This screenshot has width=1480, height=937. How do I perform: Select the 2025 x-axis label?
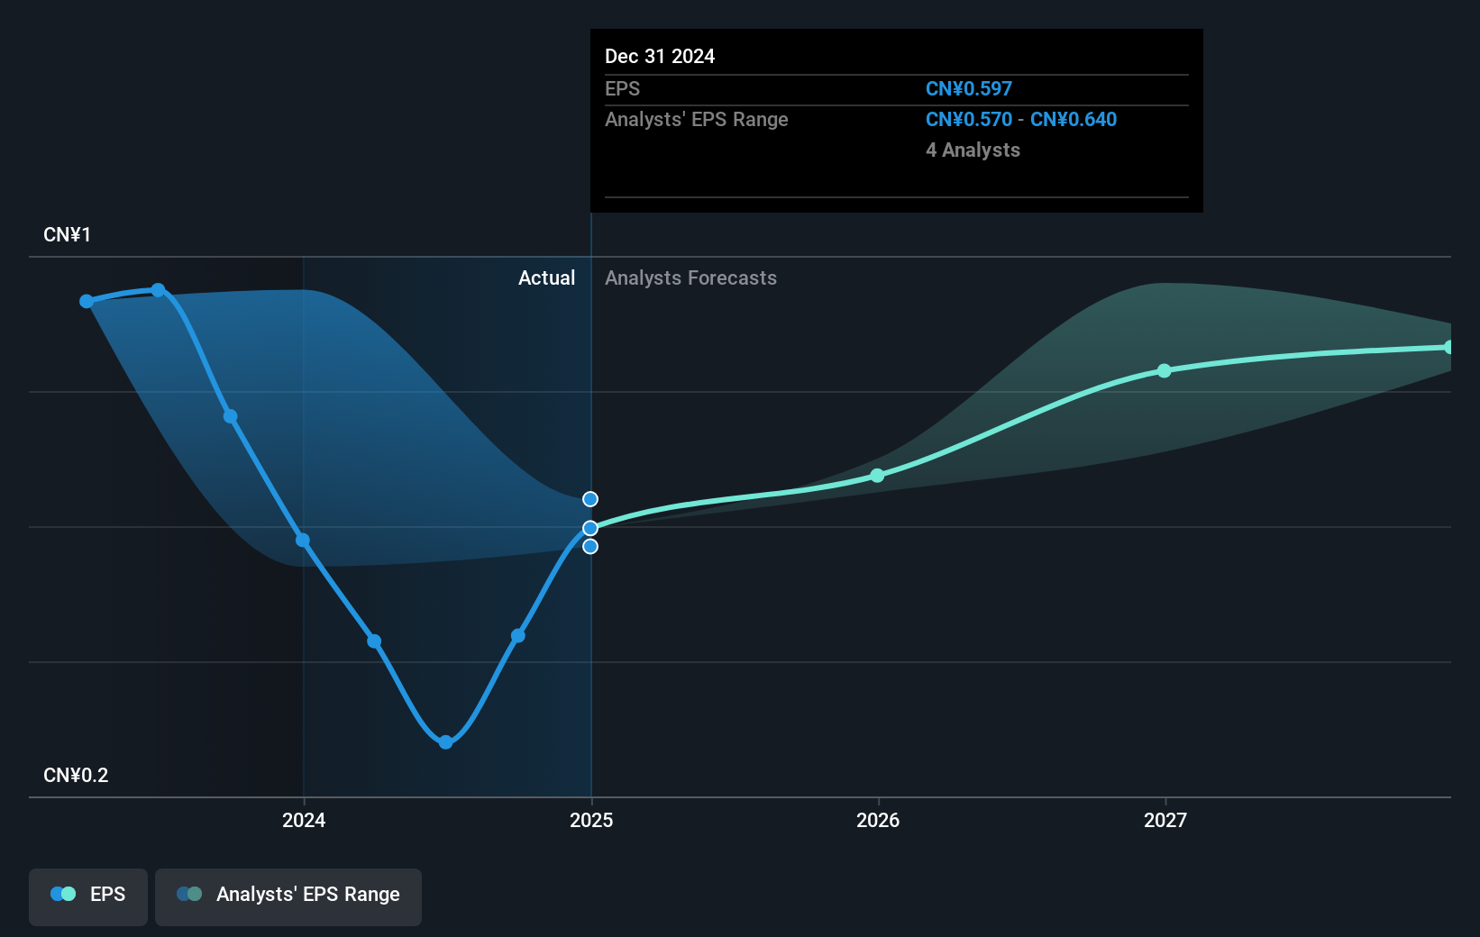coord(591,820)
